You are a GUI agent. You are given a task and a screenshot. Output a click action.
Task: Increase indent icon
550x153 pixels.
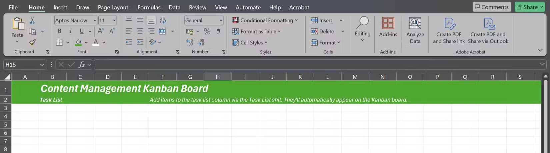pyautogui.click(x=140, y=42)
